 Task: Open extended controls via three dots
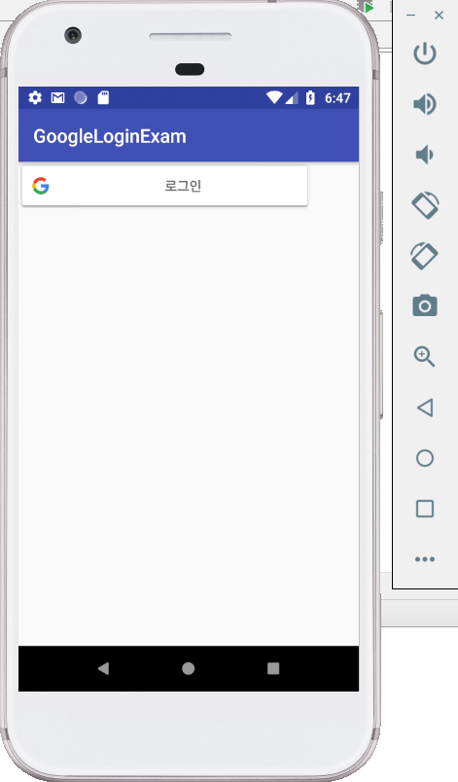pos(425,559)
